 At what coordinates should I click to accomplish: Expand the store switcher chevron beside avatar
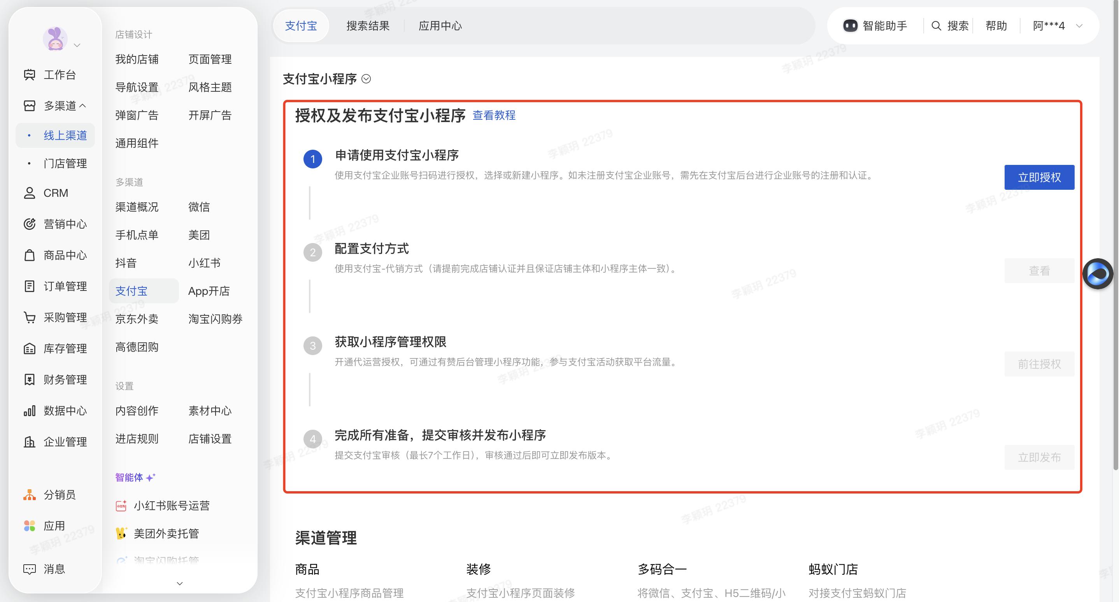pyautogui.click(x=77, y=45)
